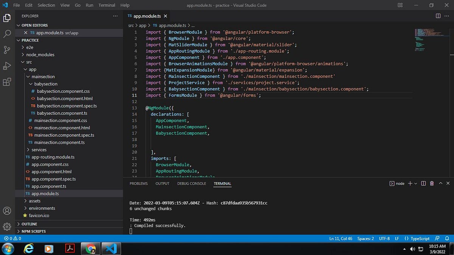
Task: Open Internet Explorer from the taskbar
Action: [28, 249]
